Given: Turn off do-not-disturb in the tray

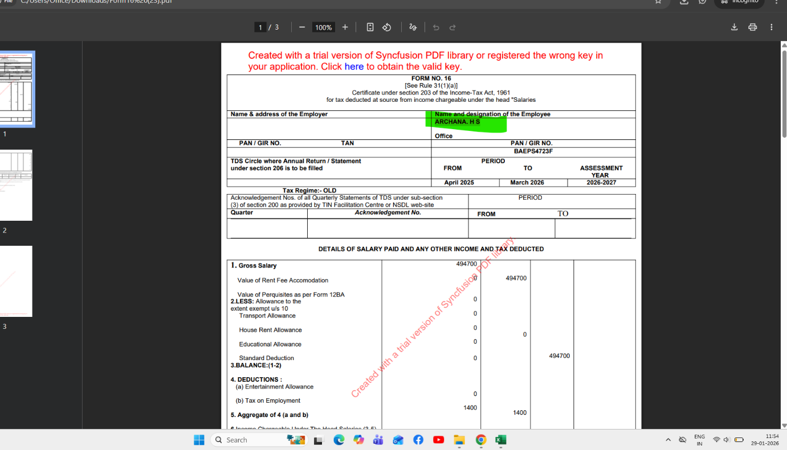Looking at the screenshot, I should pos(682,439).
